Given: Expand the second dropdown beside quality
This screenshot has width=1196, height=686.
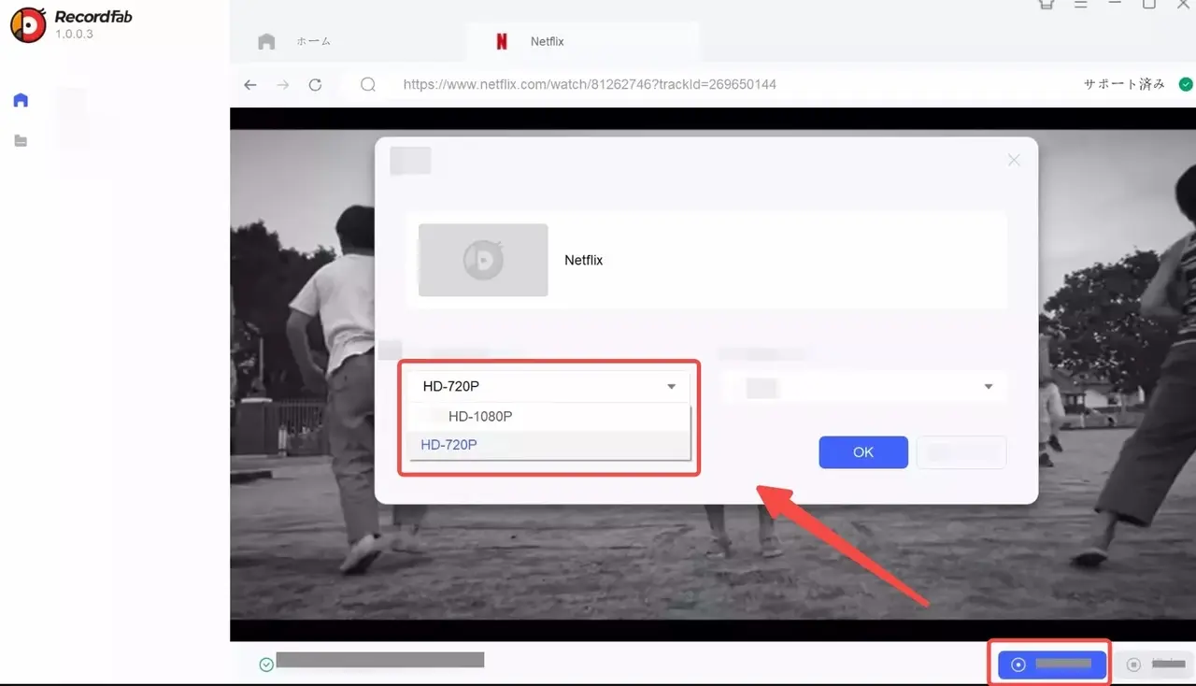Looking at the screenshot, I should click(x=863, y=386).
